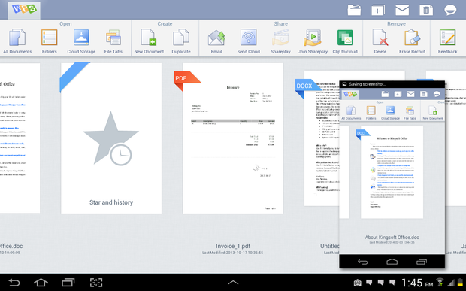The height and width of the screenshot is (291, 466).
Task: Open the Feedback form
Action: 447,41
